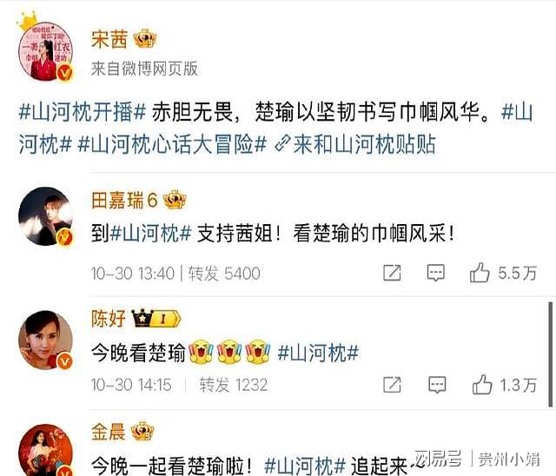
Task: Click 陈好's level I membership badge
Action: [x=156, y=318]
